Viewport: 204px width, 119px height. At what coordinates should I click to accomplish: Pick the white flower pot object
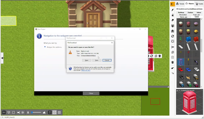181,24
